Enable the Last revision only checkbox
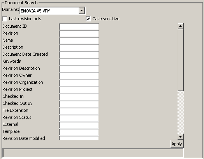Screen dimensions: 204x159 [x=5, y=19]
